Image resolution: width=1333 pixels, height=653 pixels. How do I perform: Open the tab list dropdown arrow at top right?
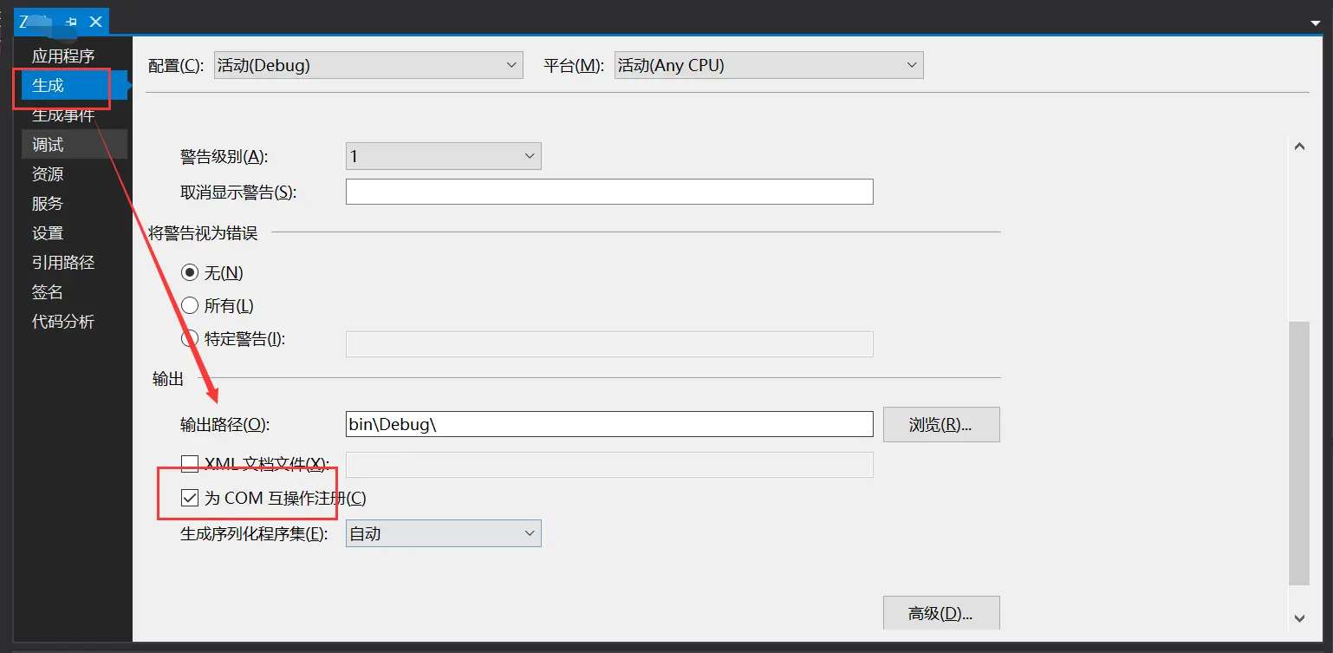tap(1316, 23)
